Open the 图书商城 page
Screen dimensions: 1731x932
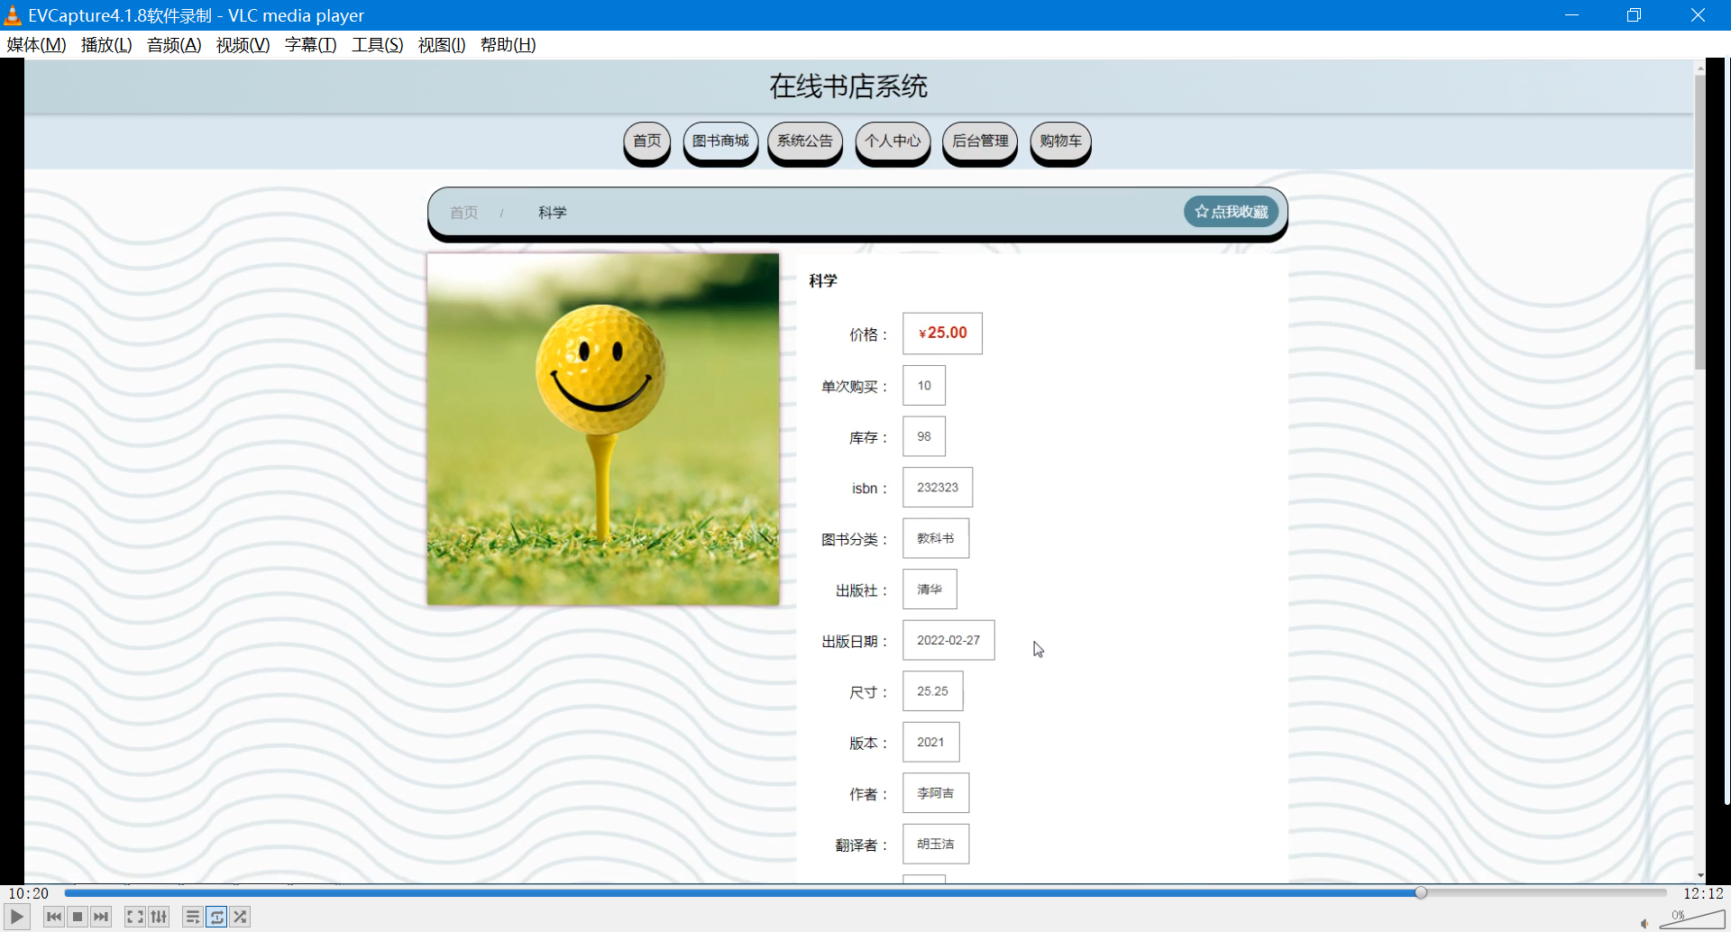[720, 142]
